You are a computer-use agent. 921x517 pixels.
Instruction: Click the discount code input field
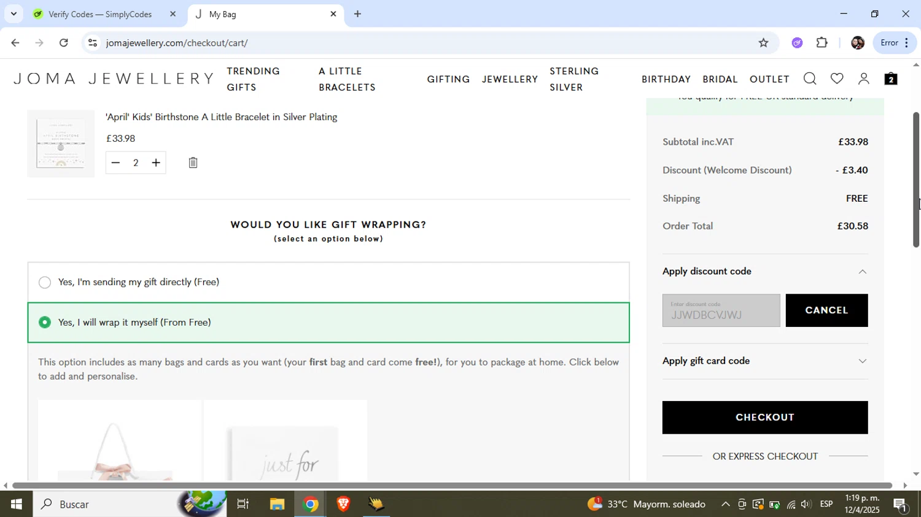721,310
